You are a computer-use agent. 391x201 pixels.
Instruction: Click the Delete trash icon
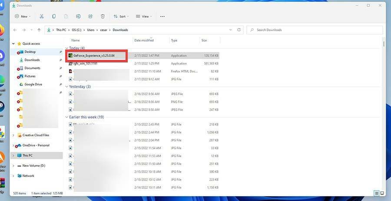[103, 16]
